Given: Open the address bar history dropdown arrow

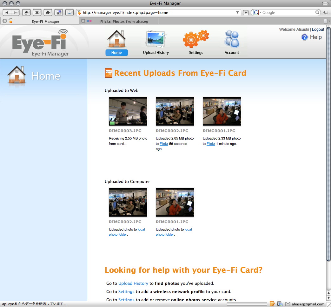Looking at the screenshot, I should click(x=237, y=12).
